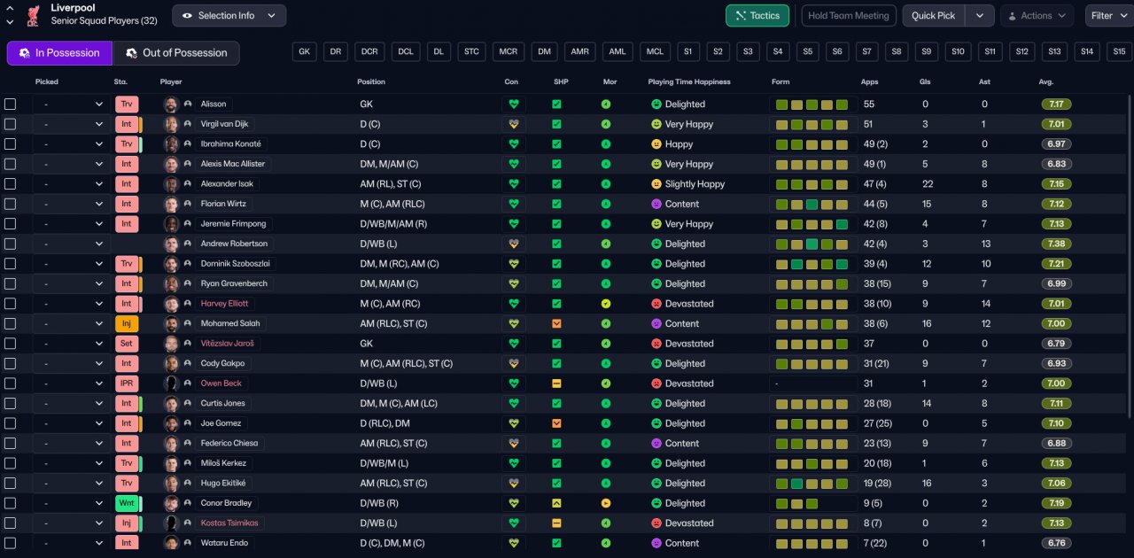This screenshot has width=1134, height=558.
Task: Click Hugo Ekitiké's condition heart icon
Action: click(x=512, y=483)
